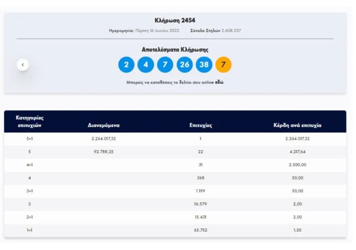Image resolution: width=356 pixels, height=250 pixels.
Task: Click the '2,00' prize in the 3 row
Action: tap(297, 204)
